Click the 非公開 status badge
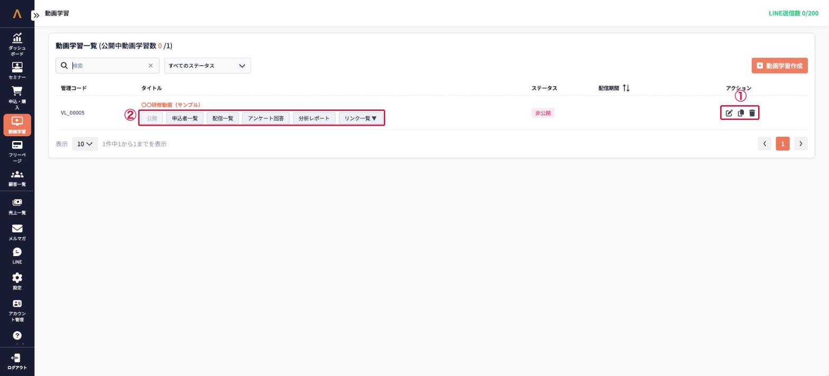829x376 pixels. click(x=543, y=113)
